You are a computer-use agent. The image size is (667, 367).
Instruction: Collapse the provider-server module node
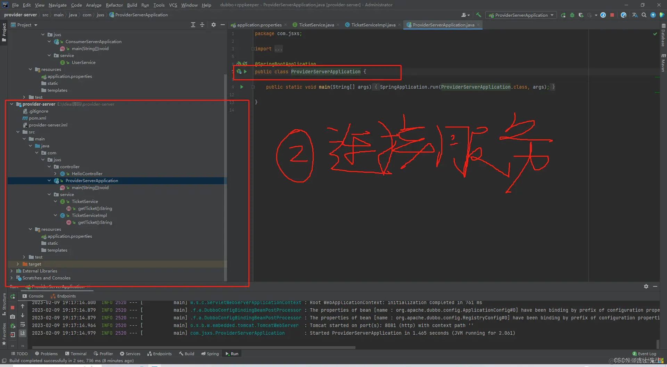click(11, 104)
